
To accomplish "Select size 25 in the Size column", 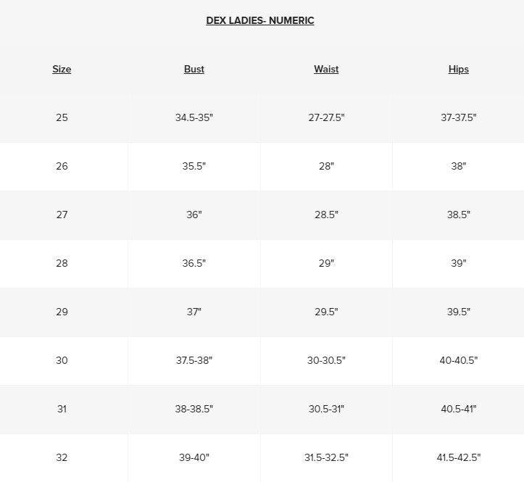I will coord(62,117).
